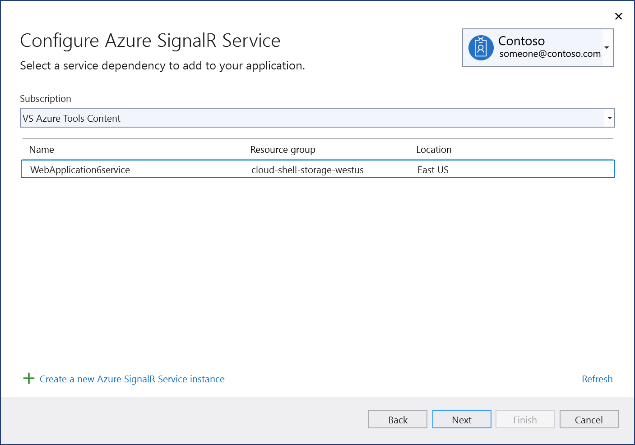Image resolution: width=635 pixels, height=445 pixels.
Task: Click the Back button
Action: (397, 419)
